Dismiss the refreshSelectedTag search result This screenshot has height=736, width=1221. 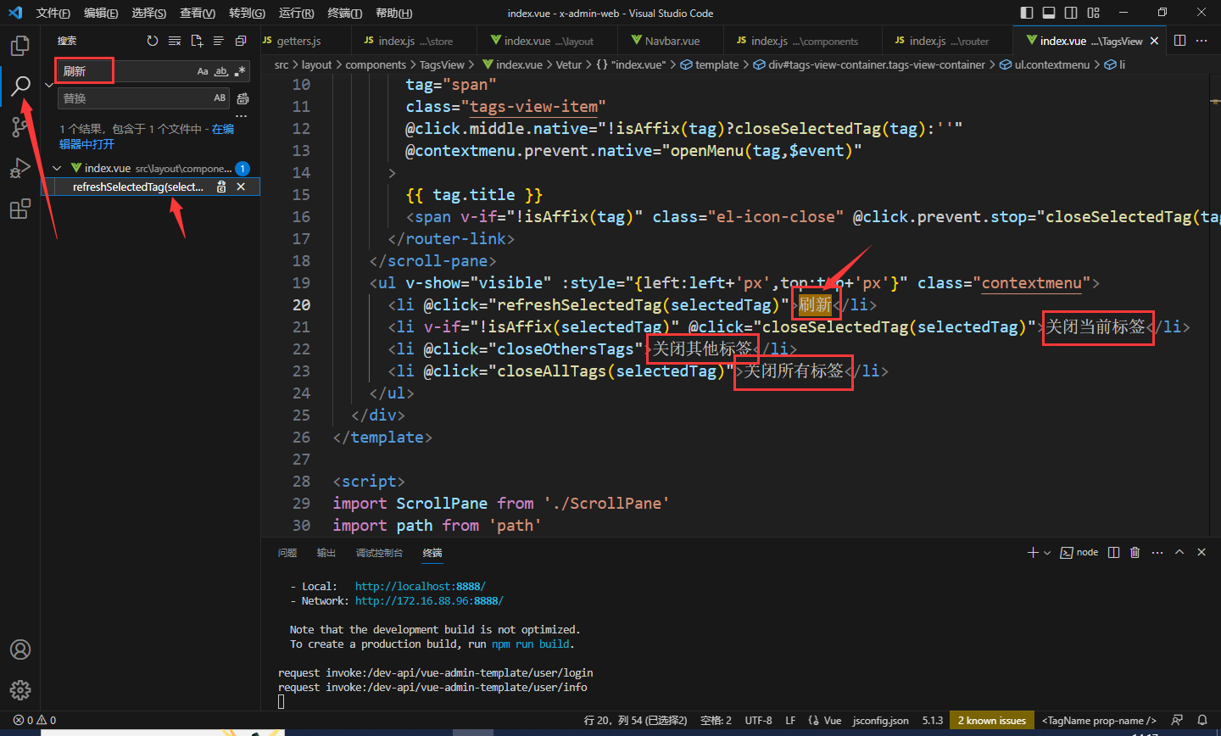point(241,187)
